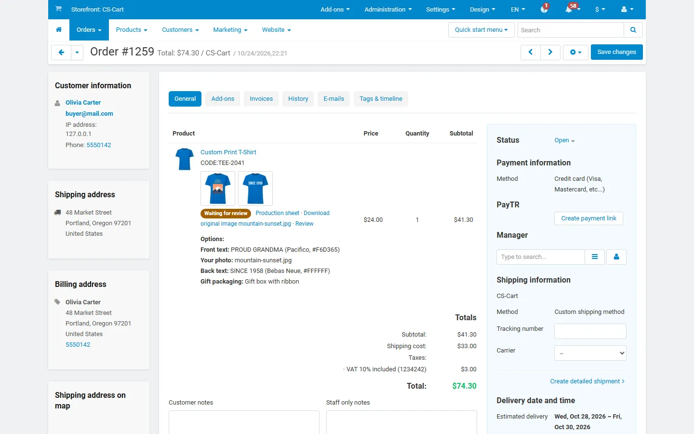
Task: Open customer Olivia Carter profile link
Action: [x=83, y=103]
